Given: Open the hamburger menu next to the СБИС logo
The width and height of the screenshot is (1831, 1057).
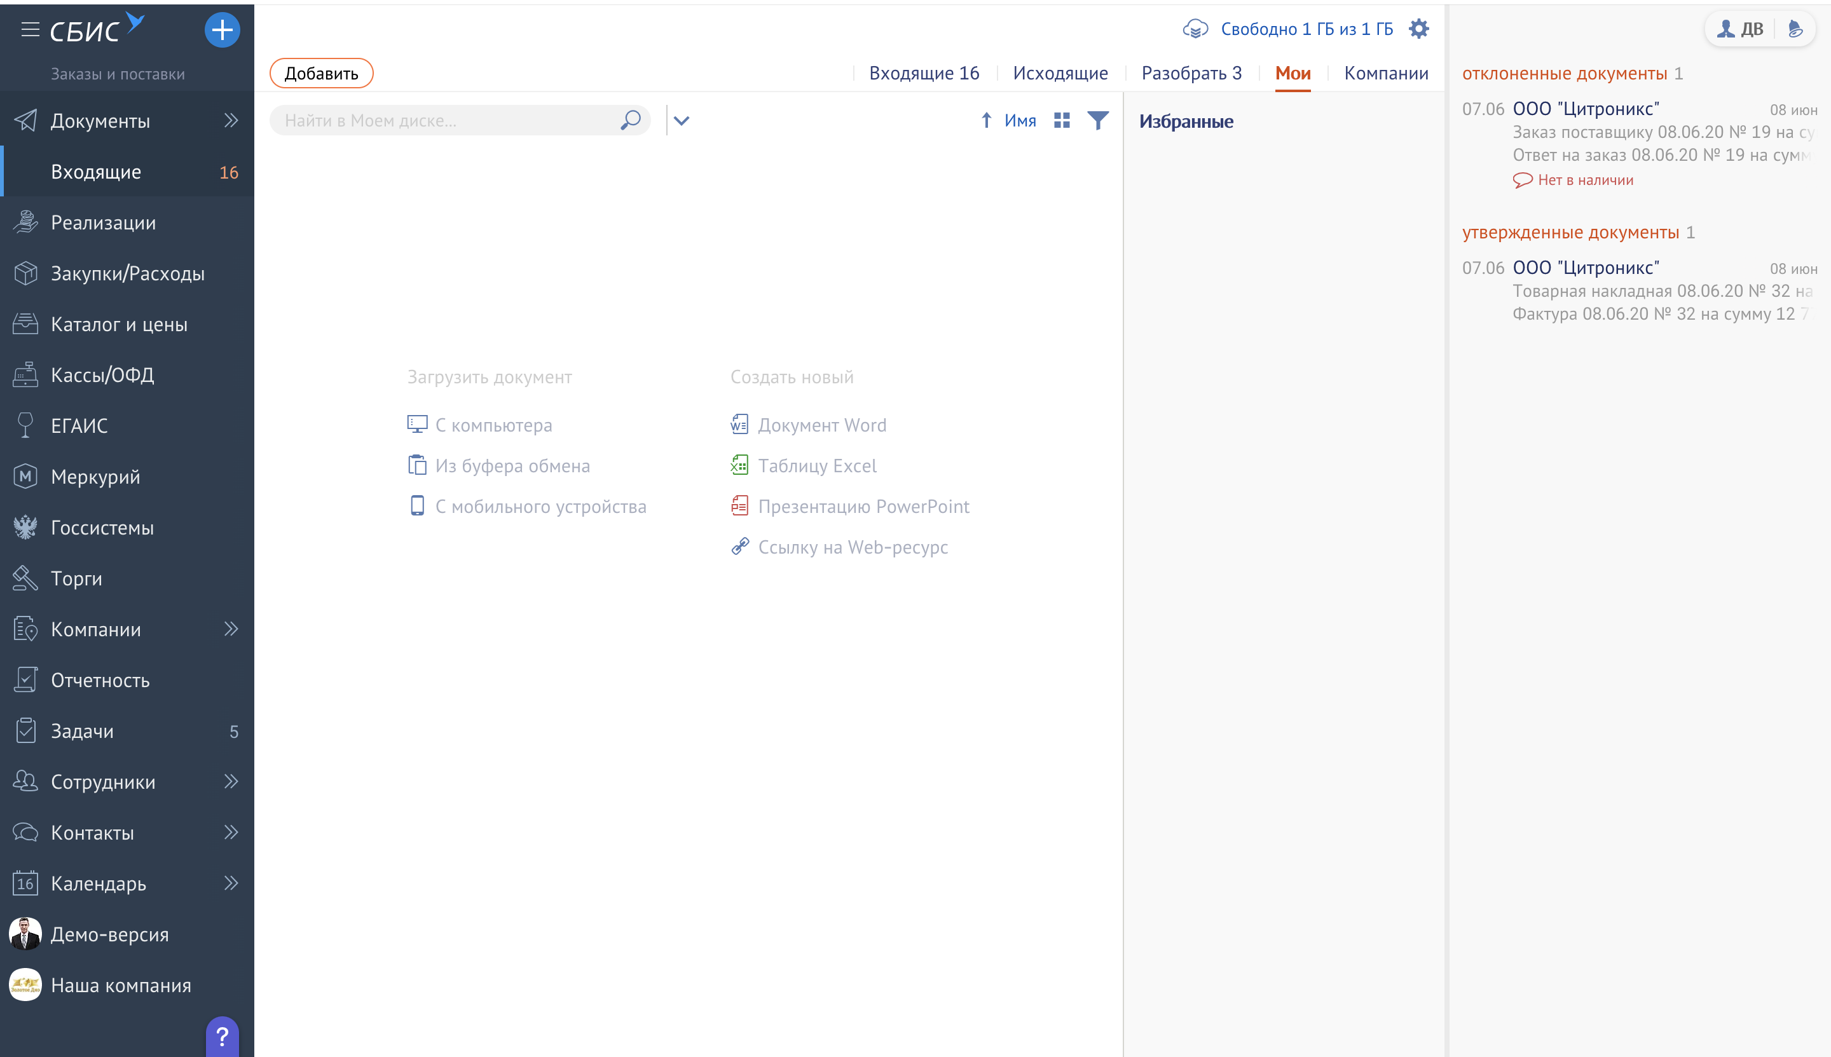Looking at the screenshot, I should point(30,30).
